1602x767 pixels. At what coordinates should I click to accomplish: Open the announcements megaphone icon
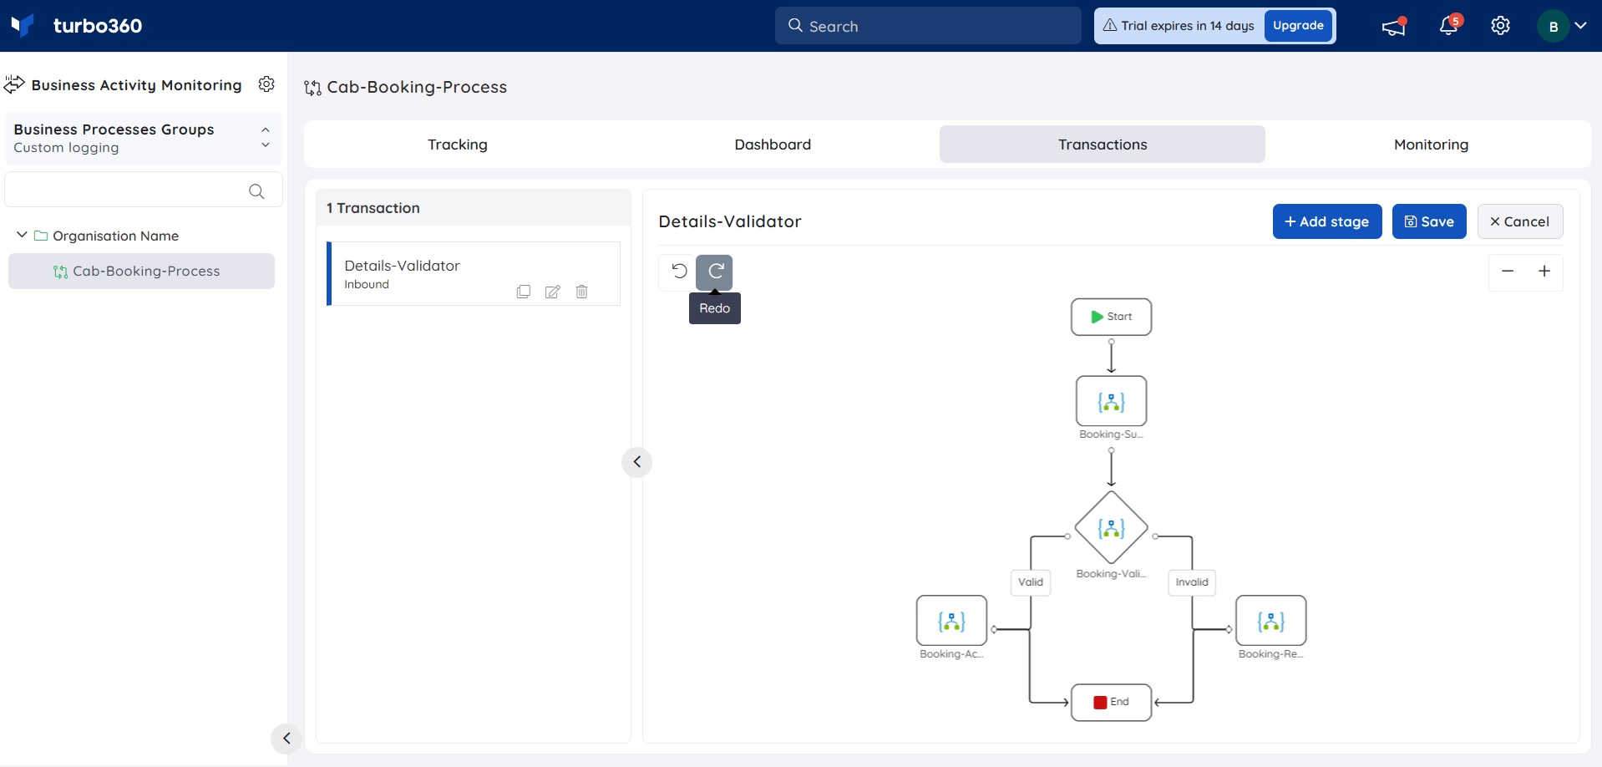1394,26
